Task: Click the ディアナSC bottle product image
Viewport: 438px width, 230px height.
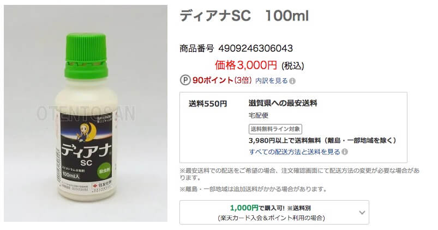Action: [x=86, y=113]
